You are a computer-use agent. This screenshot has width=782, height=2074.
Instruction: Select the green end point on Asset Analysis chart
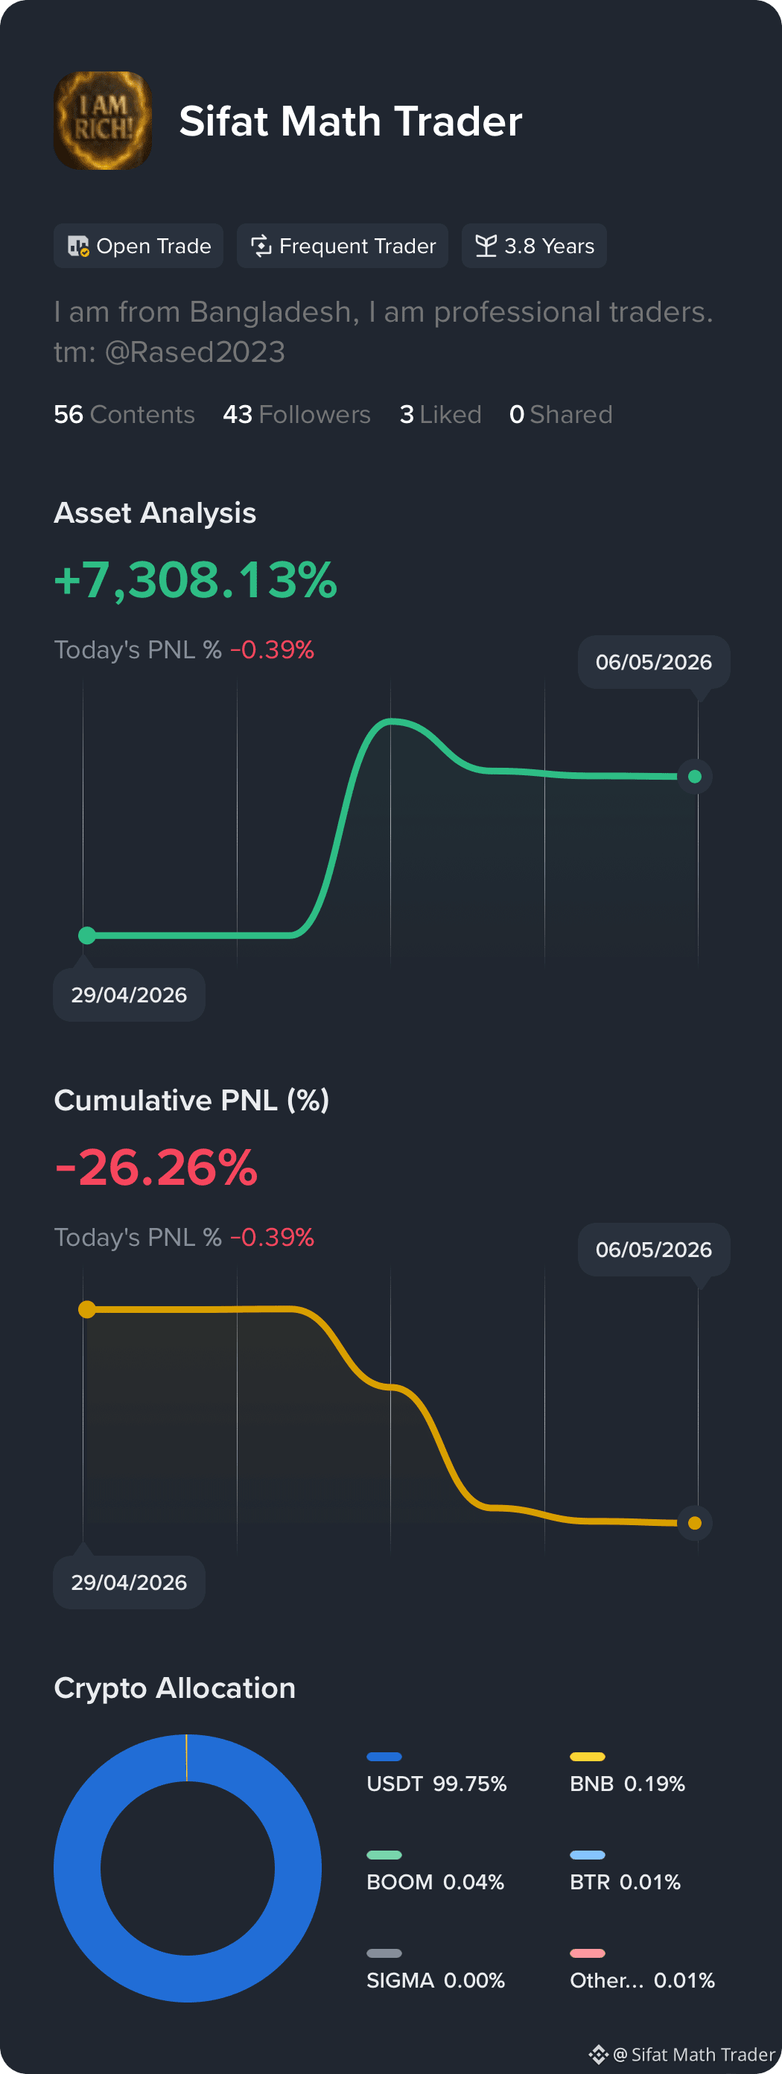click(695, 777)
